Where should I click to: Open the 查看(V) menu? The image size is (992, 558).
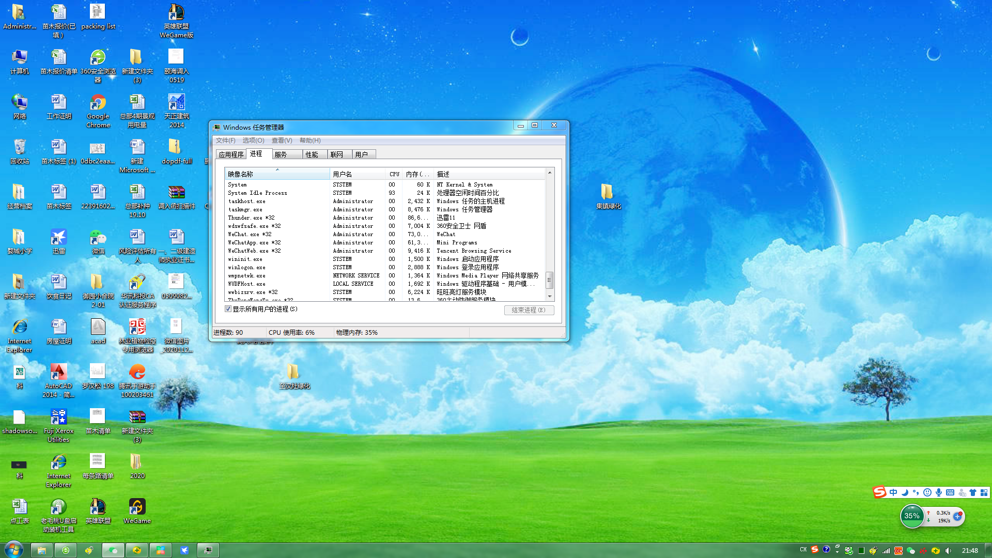282,141
